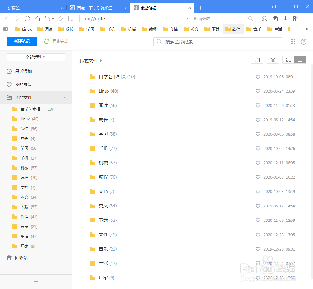Viewport: 313px width, 289px height.
Task: Expand the address bar URL dropdown arrow
Action: [187, 19]
